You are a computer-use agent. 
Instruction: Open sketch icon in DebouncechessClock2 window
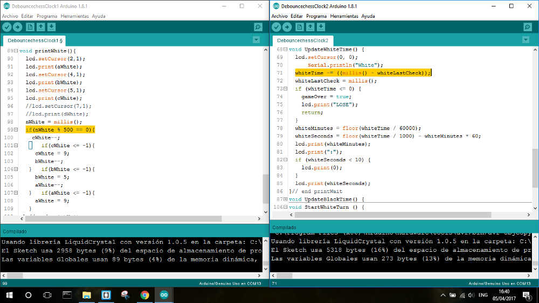pos(310,27)
